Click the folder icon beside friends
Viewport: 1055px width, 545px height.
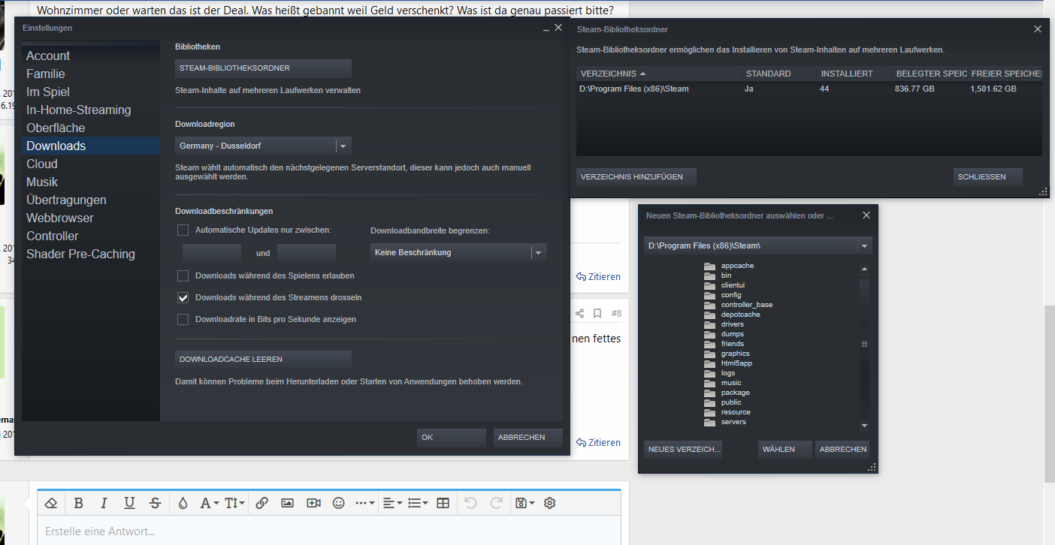(709, 344)
